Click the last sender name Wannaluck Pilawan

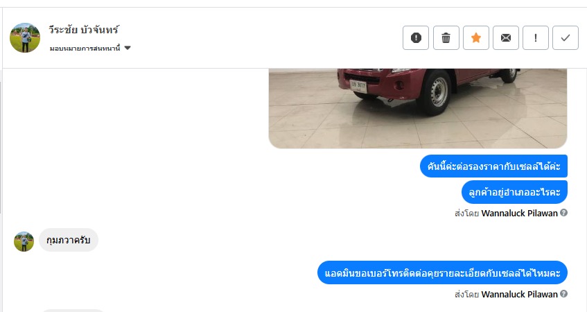pos(519,295)
